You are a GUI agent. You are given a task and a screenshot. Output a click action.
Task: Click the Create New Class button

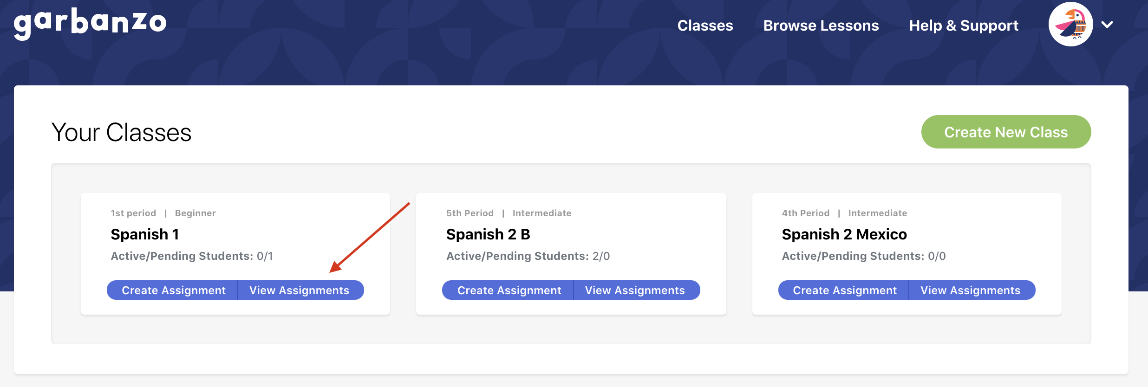point(1006,132)
